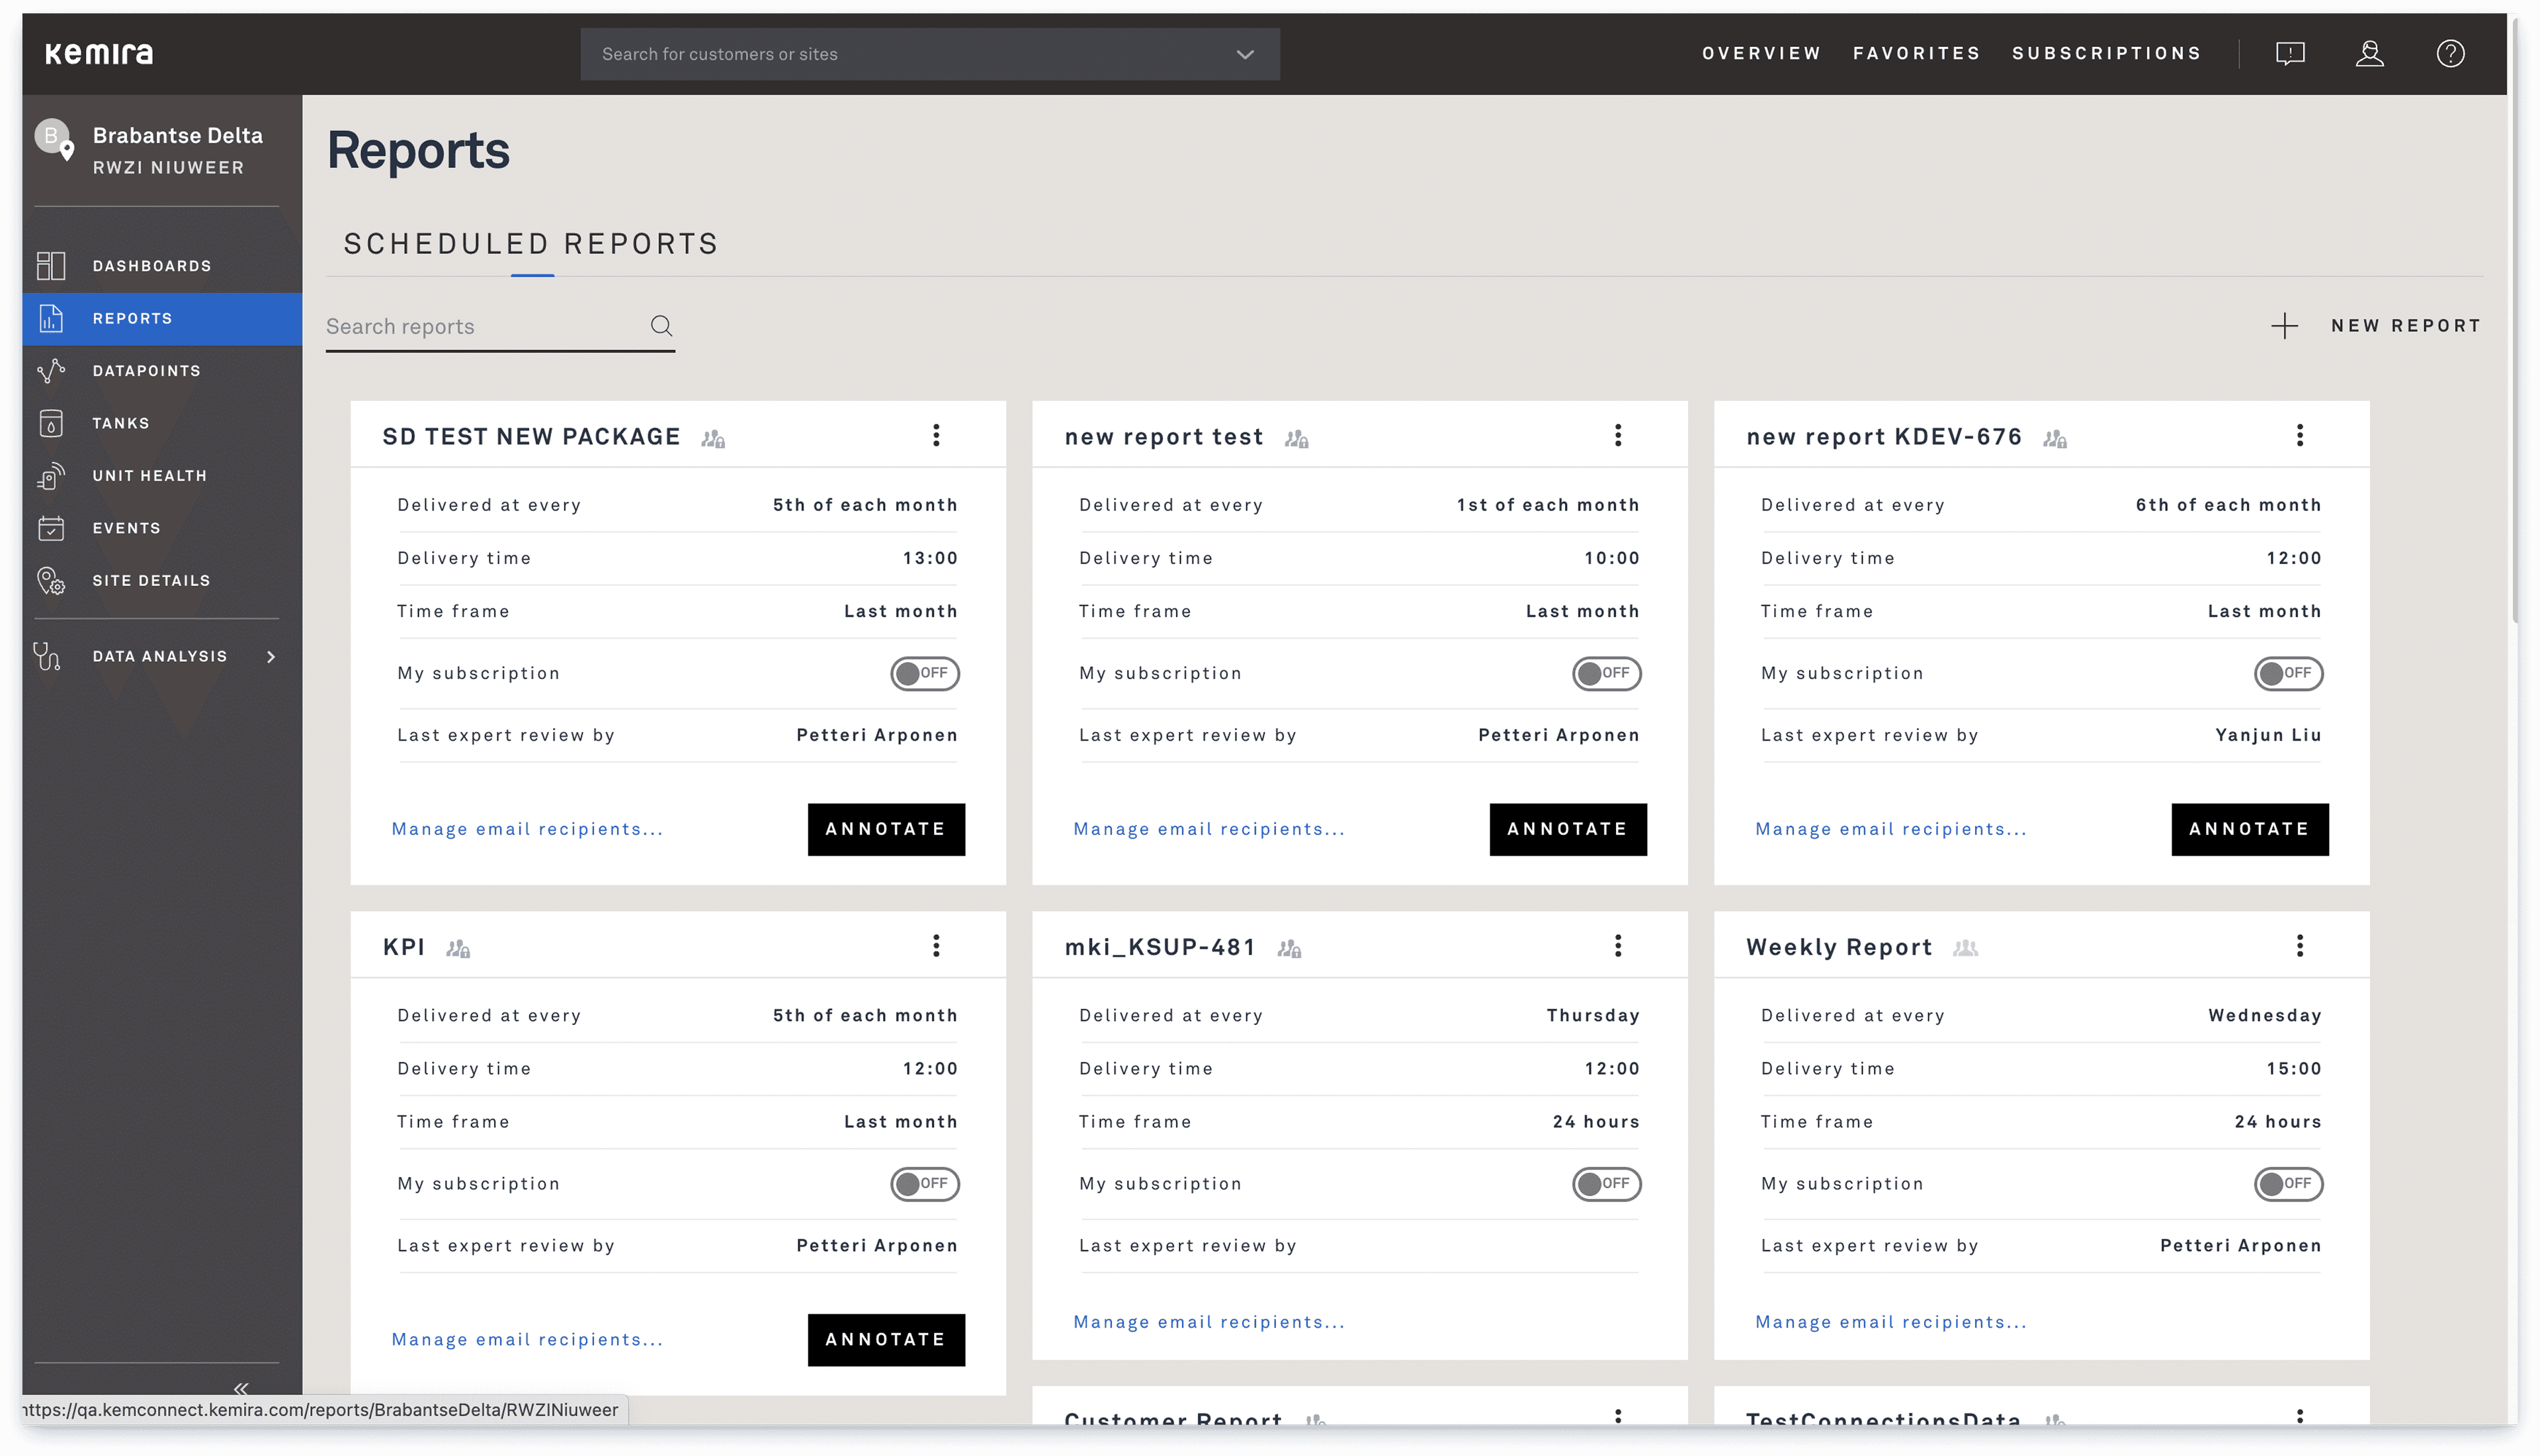Open the Favorites top menu item
Screen dimensions: 2540x1456
pos(1916,53)
